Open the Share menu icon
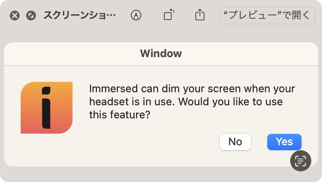This screenshot has height=182, width=322. (200, 15)
